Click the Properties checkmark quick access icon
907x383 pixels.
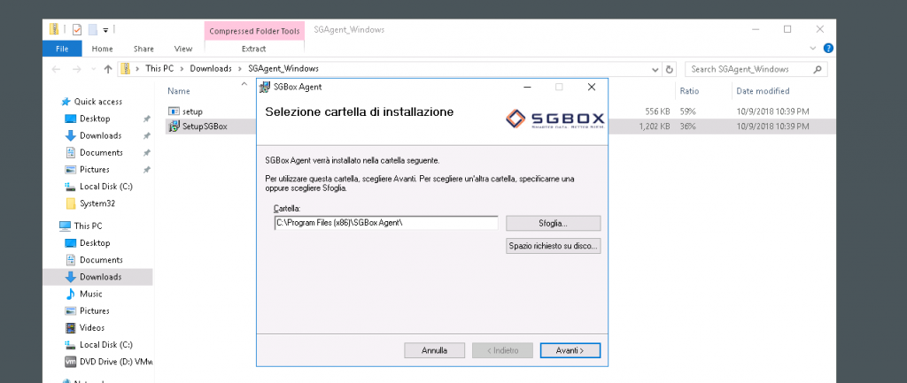tap(77, 29)
